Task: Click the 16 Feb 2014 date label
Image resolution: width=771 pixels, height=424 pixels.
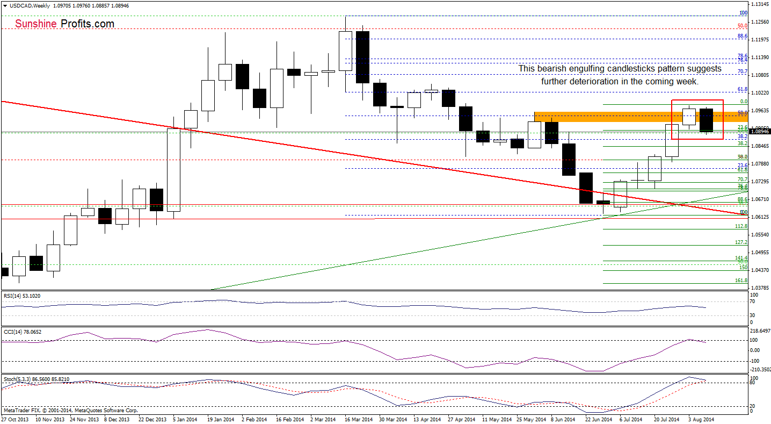Action: pos(290,418)
